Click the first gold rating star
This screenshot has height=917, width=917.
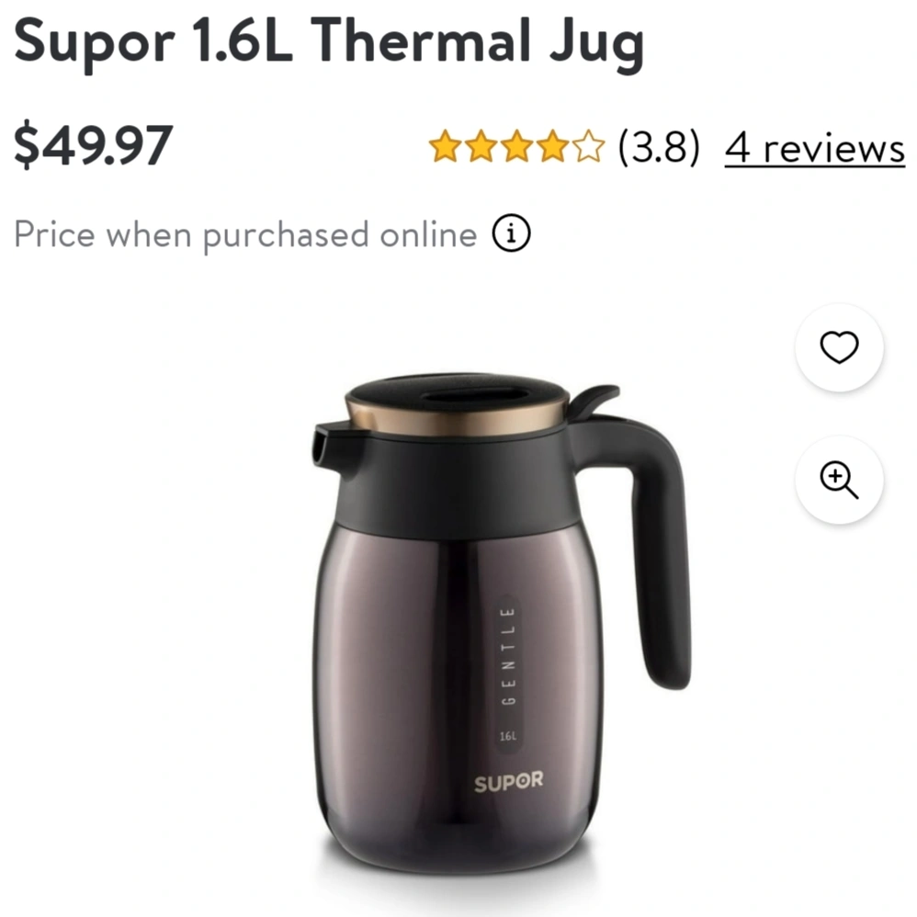tap(445, 146)
